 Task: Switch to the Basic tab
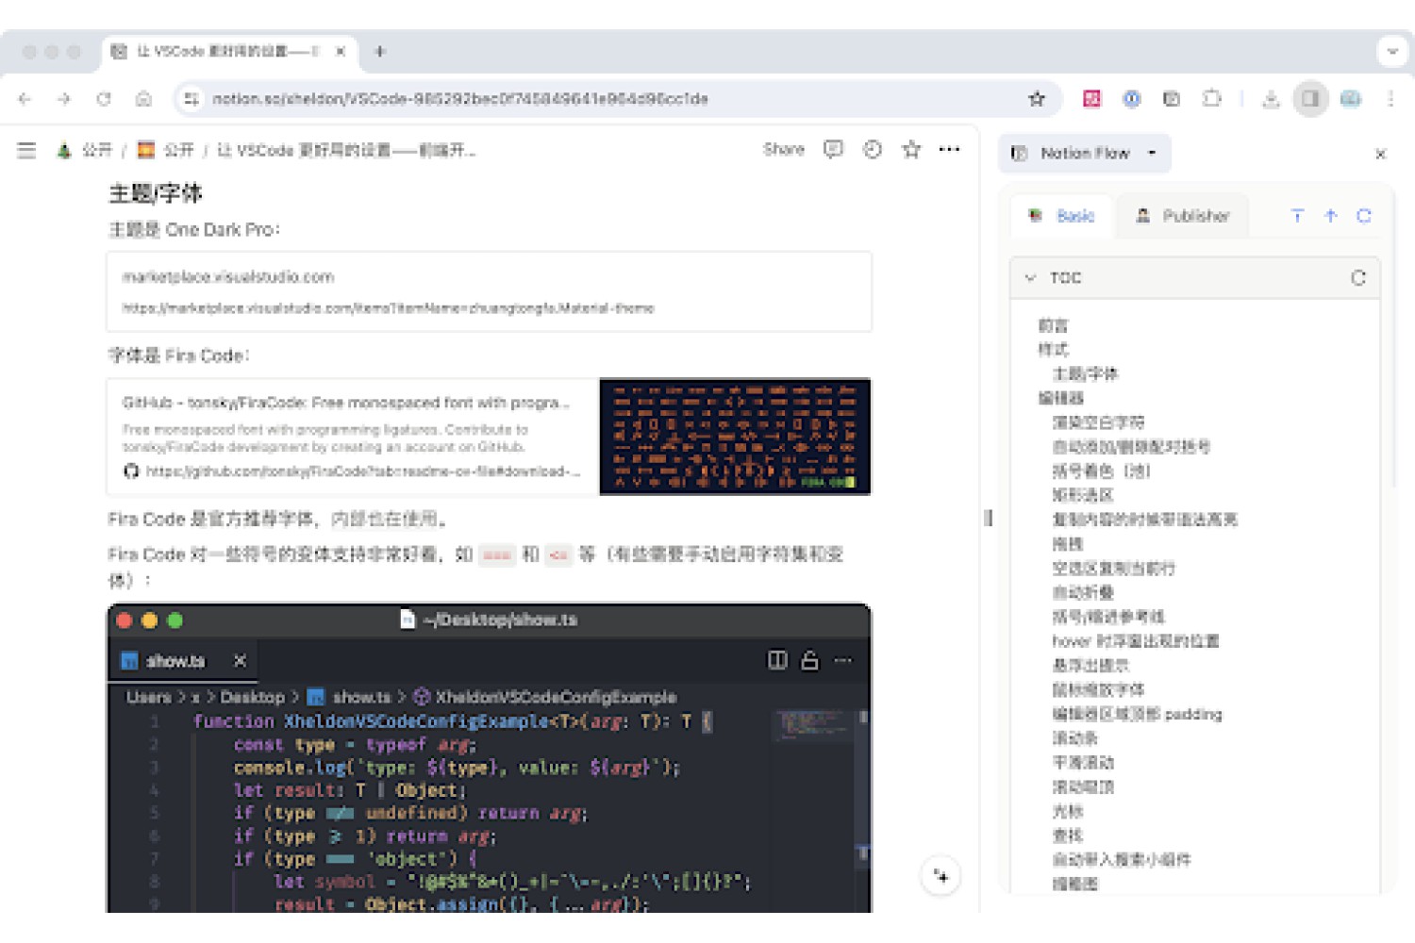tap(1062, 216)
